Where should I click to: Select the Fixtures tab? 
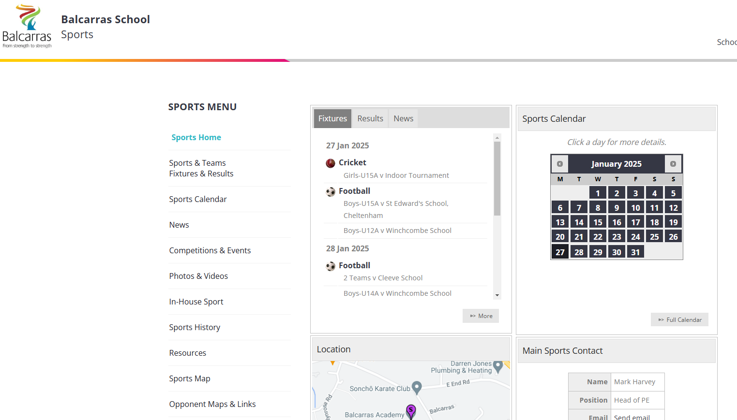pos(332,118)
